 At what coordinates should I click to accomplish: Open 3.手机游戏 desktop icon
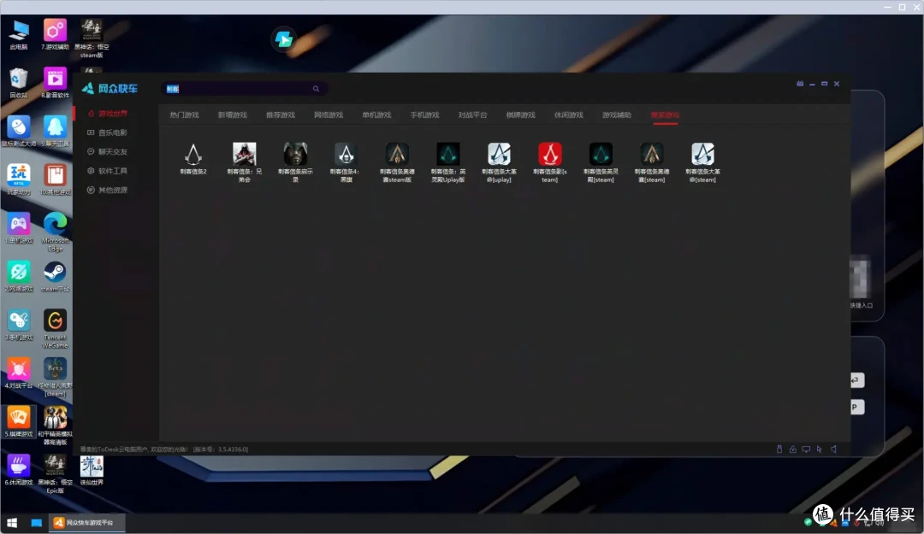click(x=19, y=325)
